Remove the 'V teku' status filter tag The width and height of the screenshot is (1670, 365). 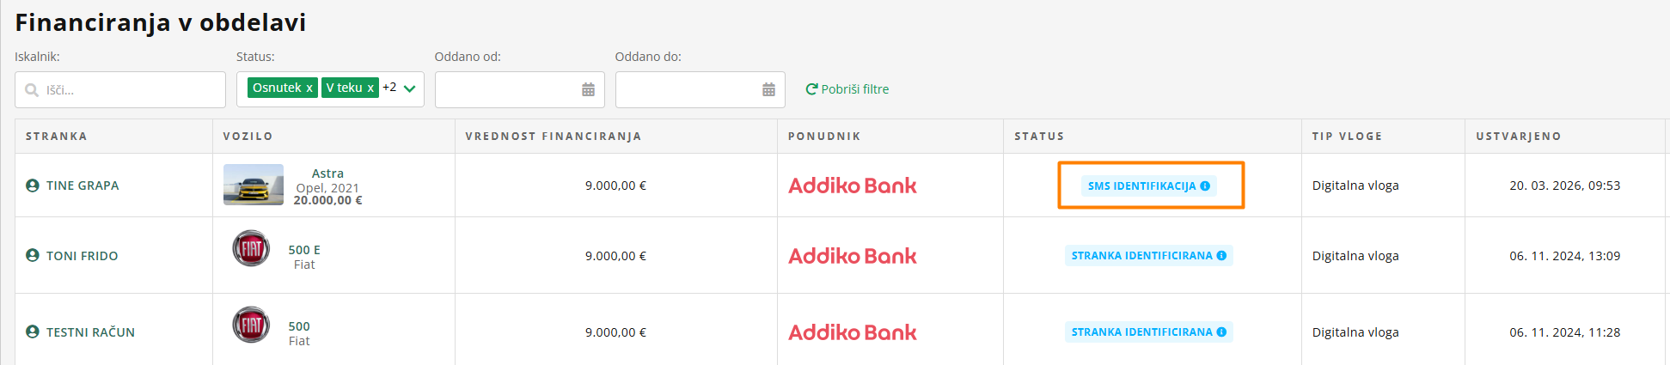[370, 88]
